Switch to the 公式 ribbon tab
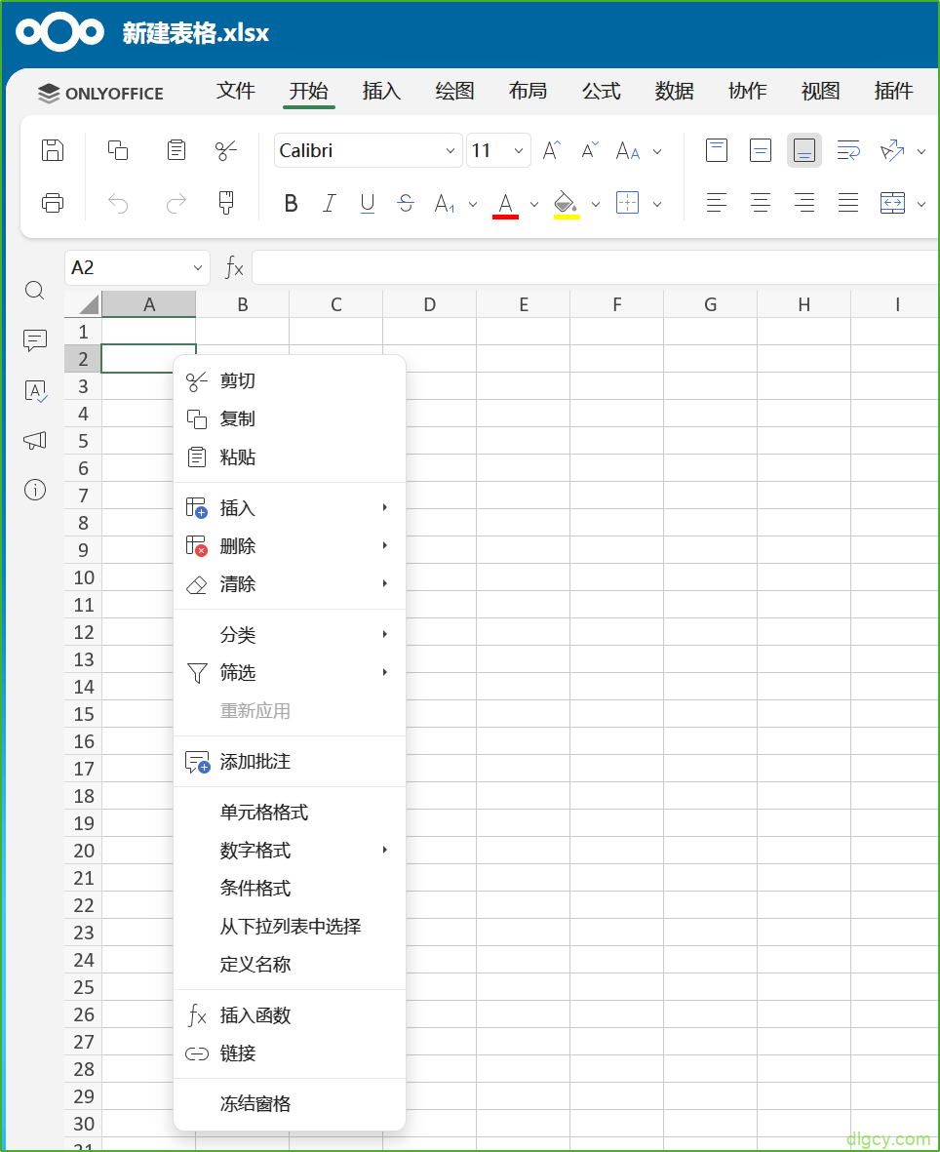The image size is (940, 1152). (x=602, y=91)
